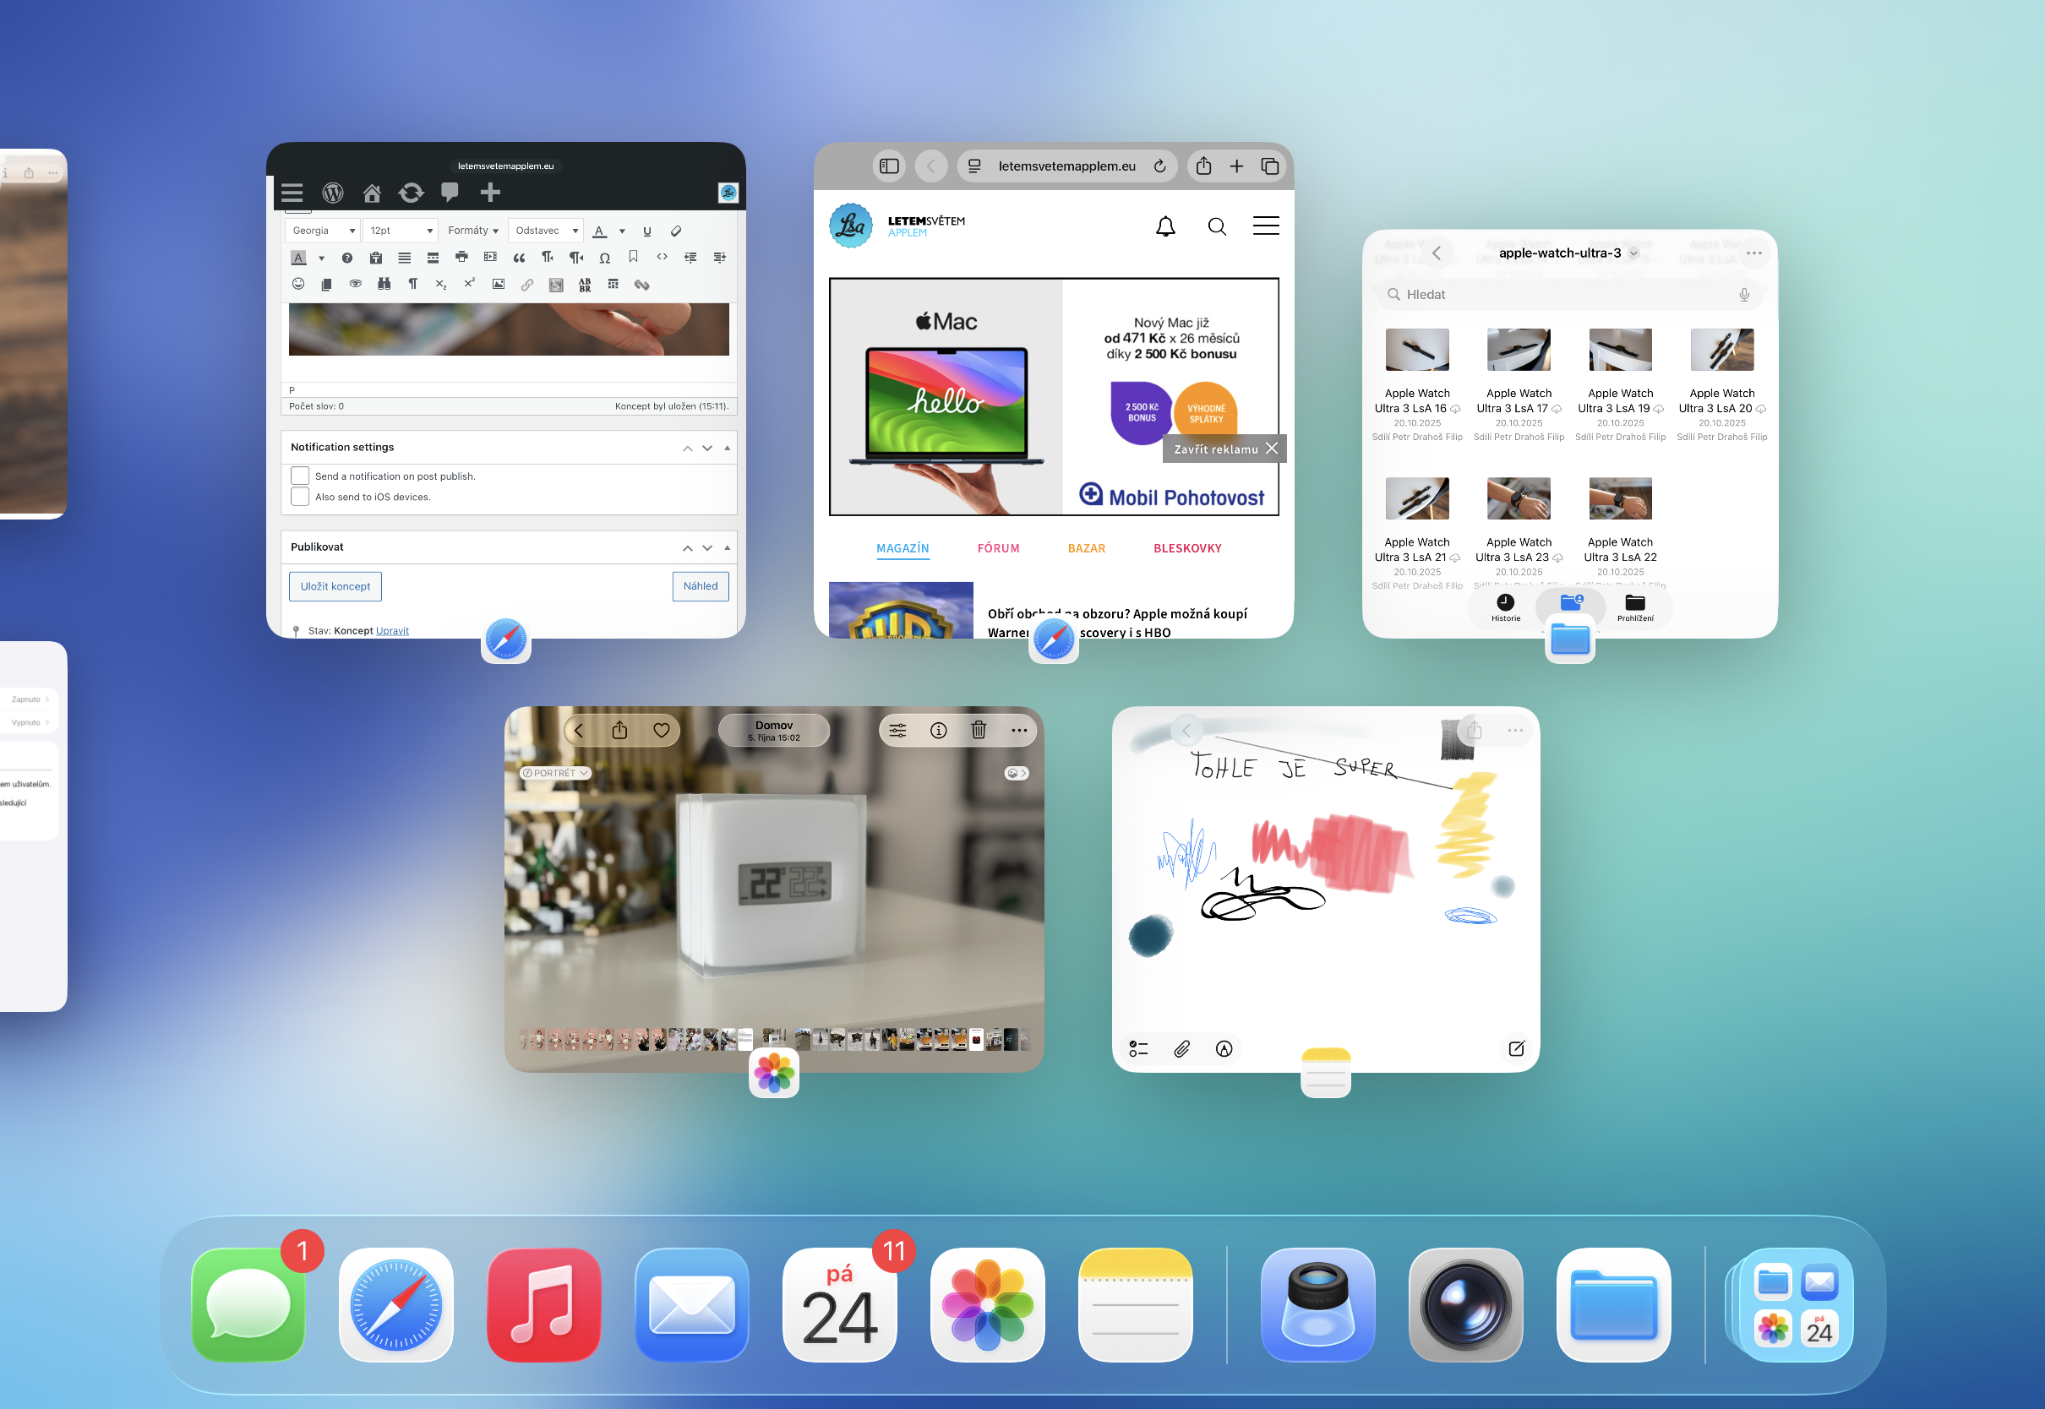Toggle the Safari sidebar button
The image size is (2045, 1409).
click(889, 166)
